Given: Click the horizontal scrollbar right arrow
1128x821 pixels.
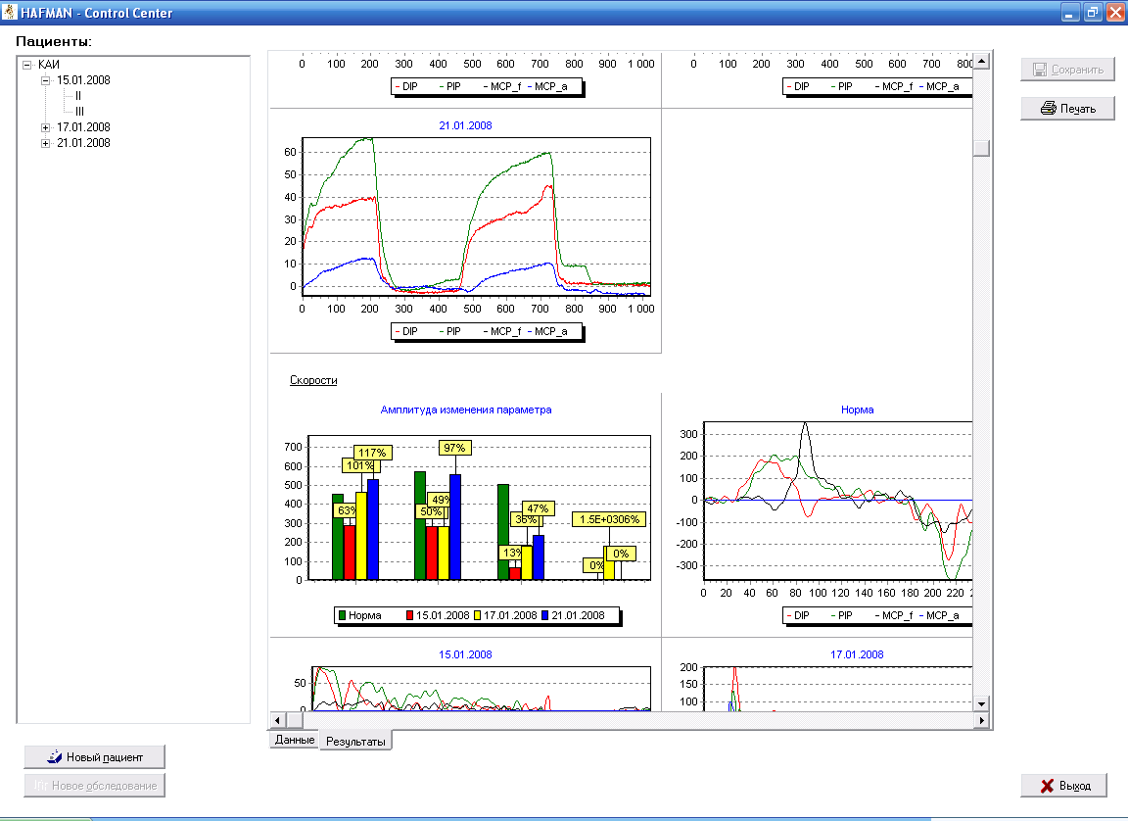Looking at the screenshot, I should (982, 719).
